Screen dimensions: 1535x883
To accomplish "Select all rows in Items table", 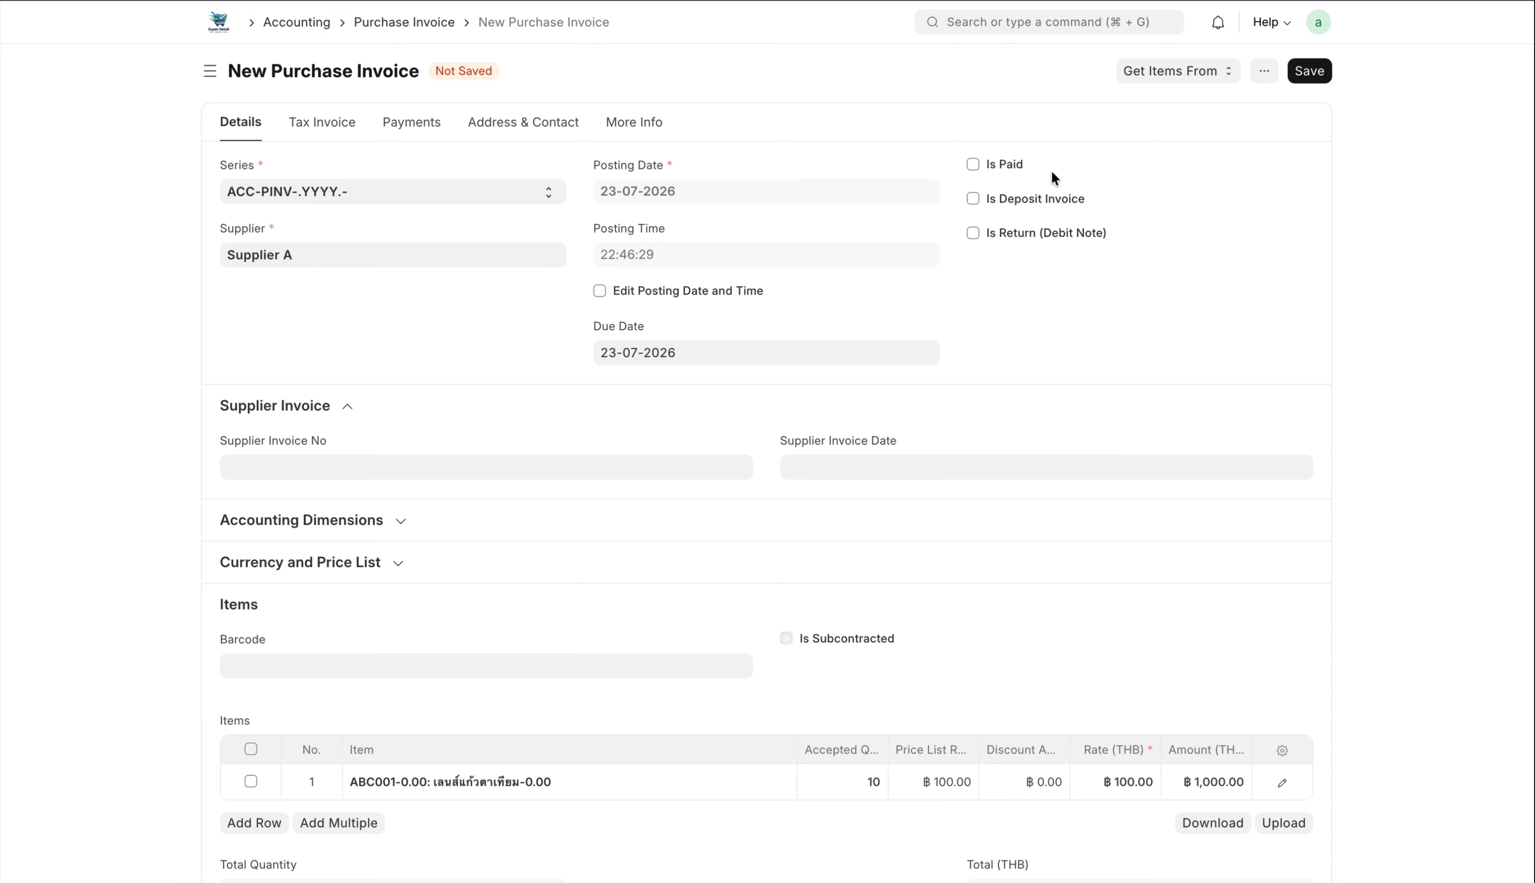I will (x=250, y=749).
